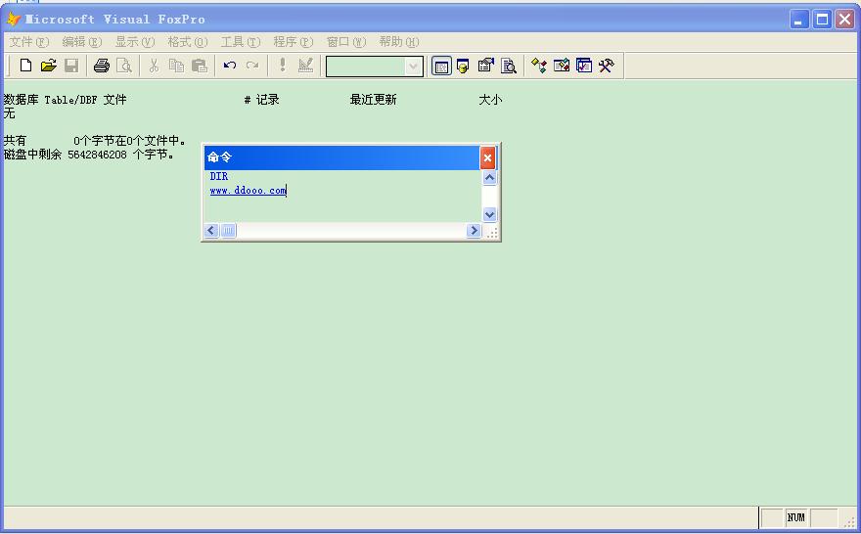The image size is (861, 534).
Task: Open the Data Session window icon
Action: [x=463, y=66]
